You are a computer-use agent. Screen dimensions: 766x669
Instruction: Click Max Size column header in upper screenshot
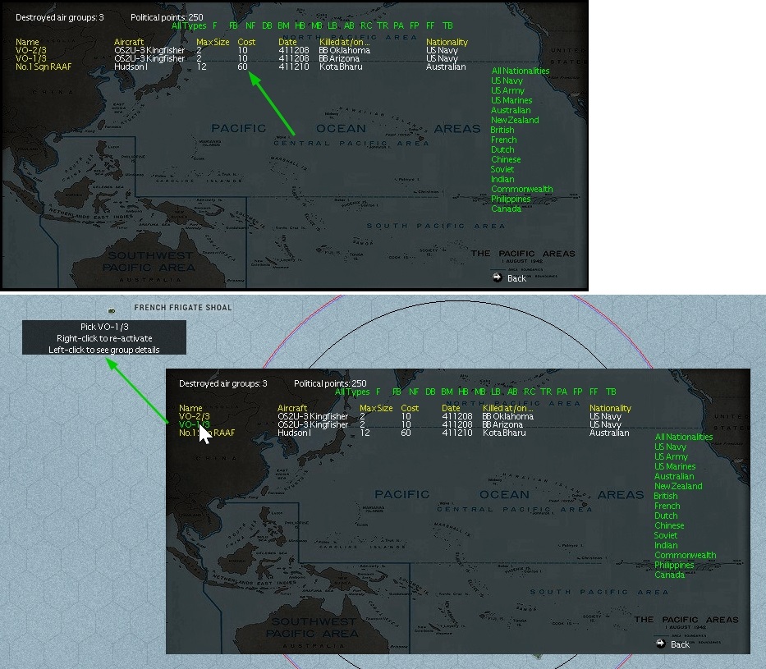[213, 42]
